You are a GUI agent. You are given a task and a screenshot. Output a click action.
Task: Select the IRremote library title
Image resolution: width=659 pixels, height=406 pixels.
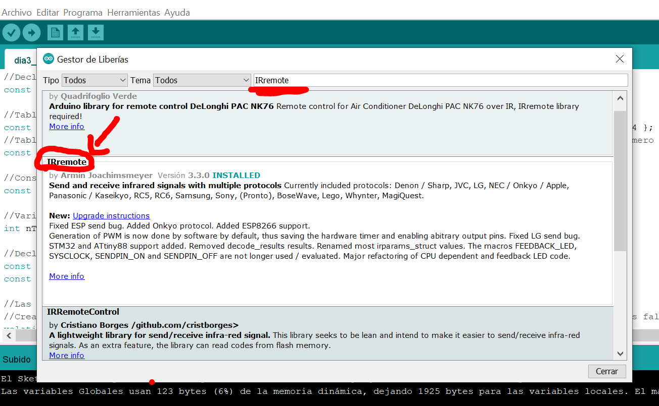pyautogui.click(x=67, y=162)
